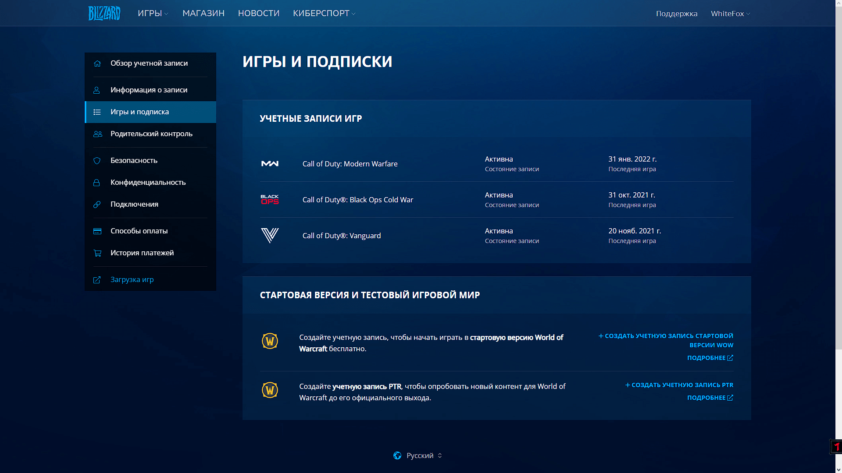Open История платежей section
This screenshot has height=473, width=842.
click(x=150, y=253)
